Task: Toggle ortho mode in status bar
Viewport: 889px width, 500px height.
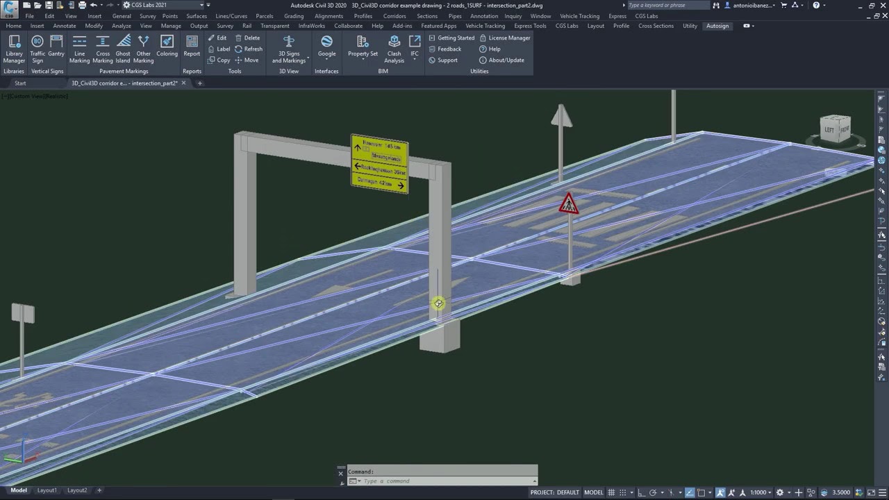Action: pos(641,492)
